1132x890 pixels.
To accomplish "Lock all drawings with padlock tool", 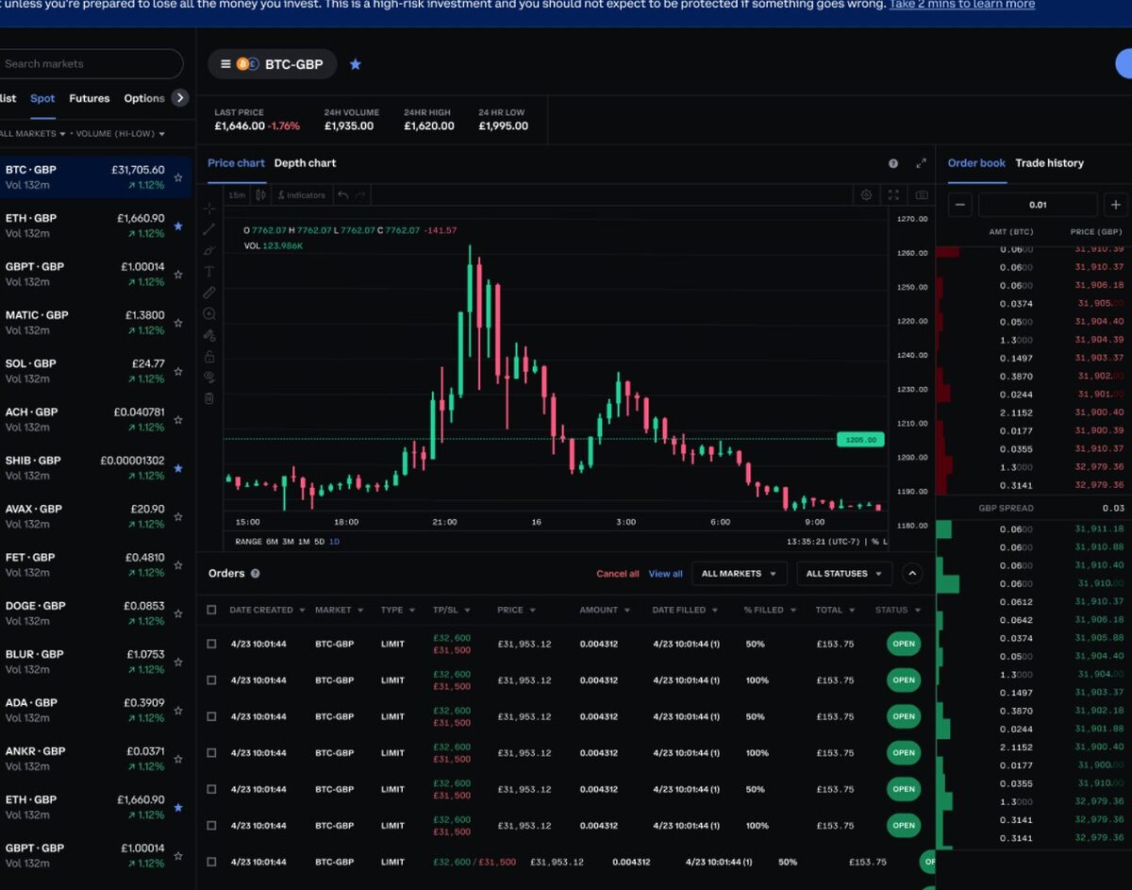I will pyautogui.click(x=209, y=357).
